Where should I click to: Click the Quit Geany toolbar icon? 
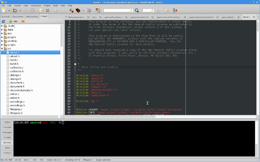(x=175, y=11)
